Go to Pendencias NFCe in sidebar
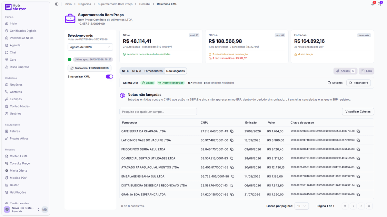387x217 pixels. tap(22, 38)
